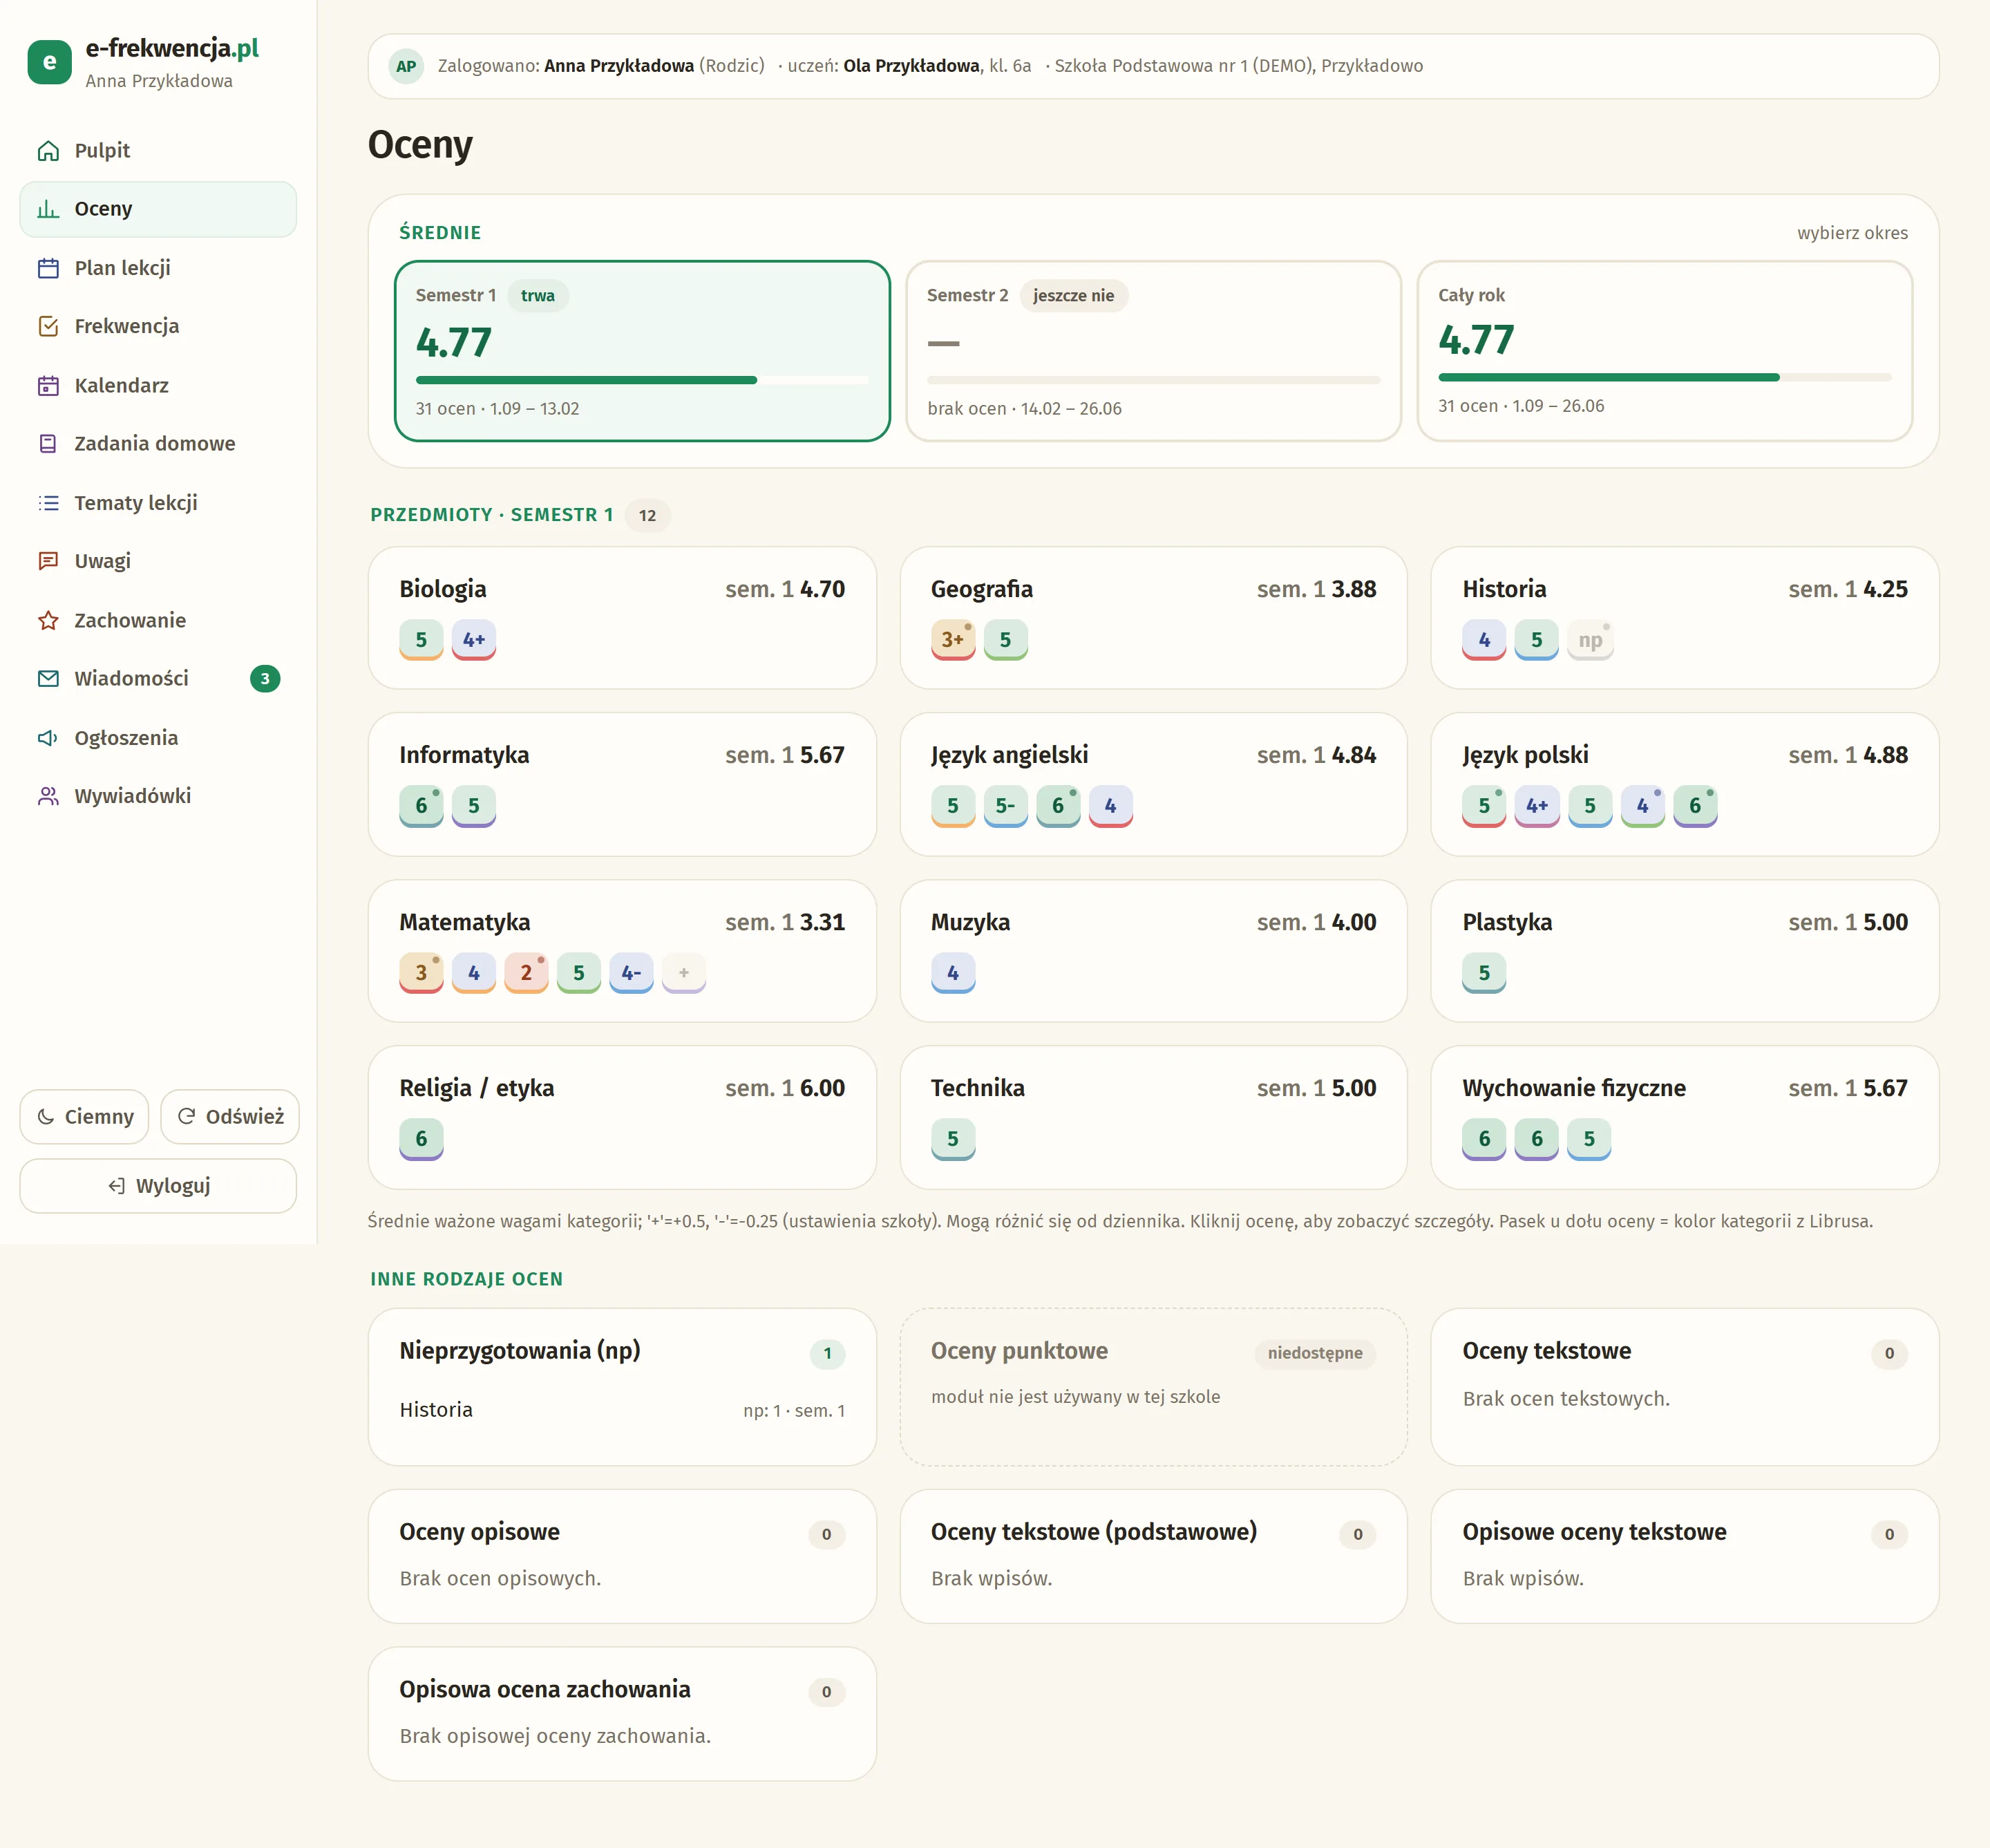The width and height of the screenshot is (1990, 1848).
Task: Open Plan lekcji menu item
Action: coord(158,268)
